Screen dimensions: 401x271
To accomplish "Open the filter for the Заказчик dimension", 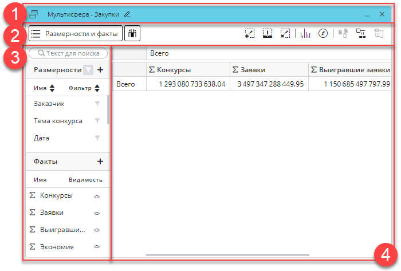I will pyautogui.click(x=97, y=104).
